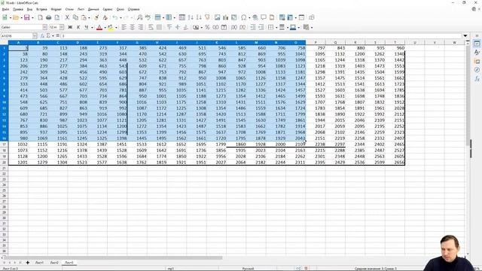Click the Clone Formatting brush icon
Screen dimensions: 482x271
[96, 17]
